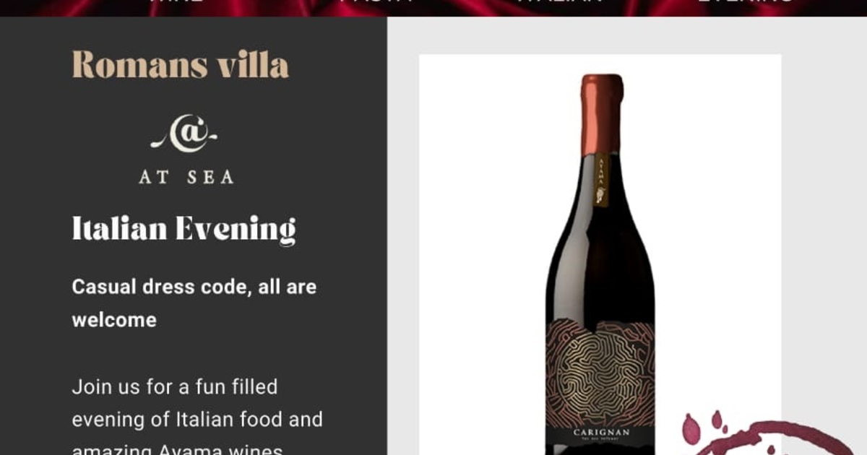This screenshot has width=867, height=455.
Task: Click the @ swirl logo icon
Action: [x=184, y=135]
